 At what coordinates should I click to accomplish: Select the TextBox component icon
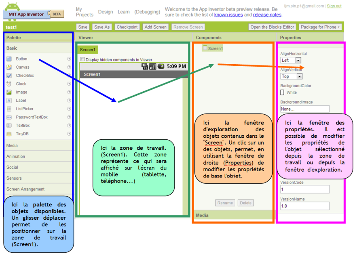pos(9,126)
